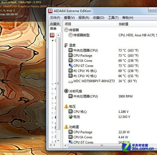The image size is (157, 155).
Task: Click the list horizontal scroll left arrow
Action: (65, 146)
